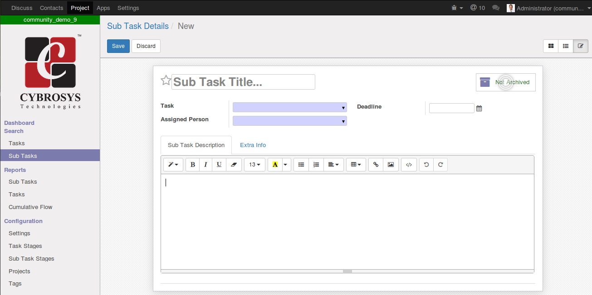Click the undo icon in editor

[426, 165]
